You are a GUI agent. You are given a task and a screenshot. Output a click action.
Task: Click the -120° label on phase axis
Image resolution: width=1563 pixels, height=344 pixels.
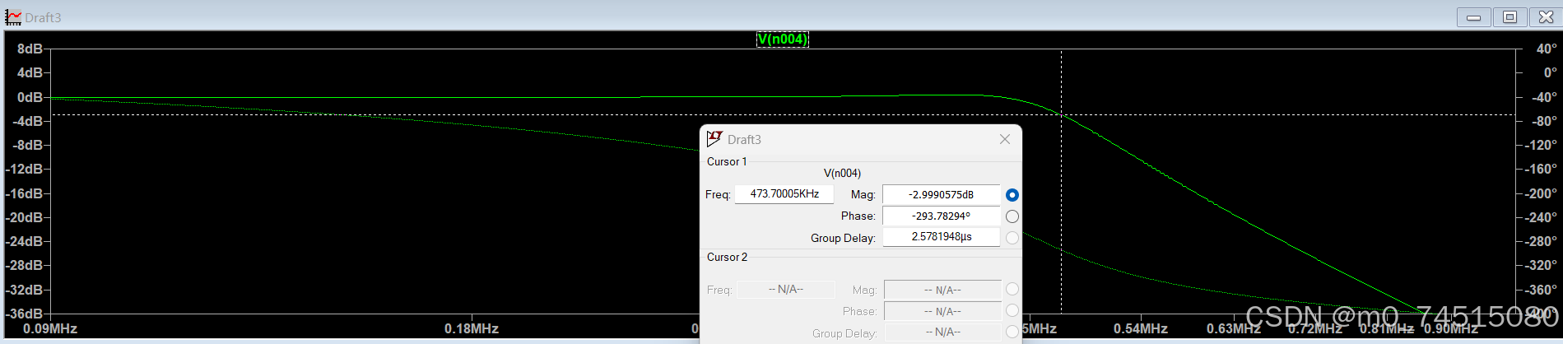click(1541, 145)
